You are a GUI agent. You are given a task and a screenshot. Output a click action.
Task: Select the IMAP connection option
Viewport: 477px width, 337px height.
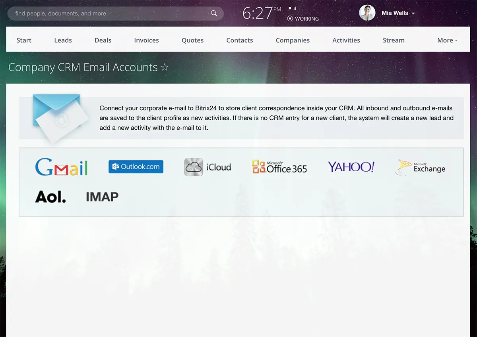tap(102, 197)
